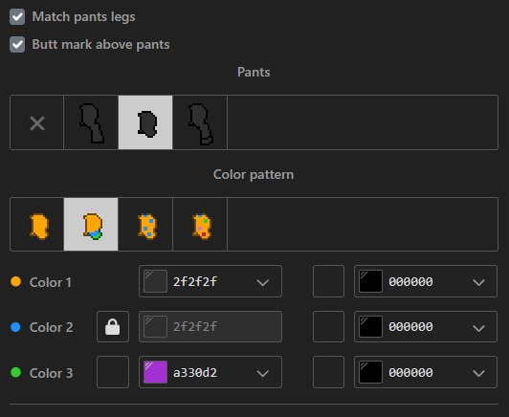The width and height of the screenshot is (509, 417).
Task: Unlock Color 2 with the padlock button
Action: [x=113, y=327]
